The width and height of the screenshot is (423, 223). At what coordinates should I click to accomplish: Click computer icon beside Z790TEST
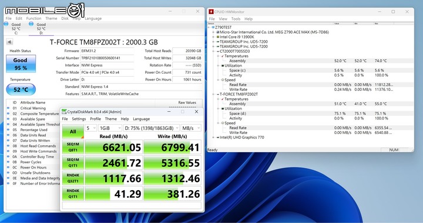pyautogui.click(x=213, y=27)
